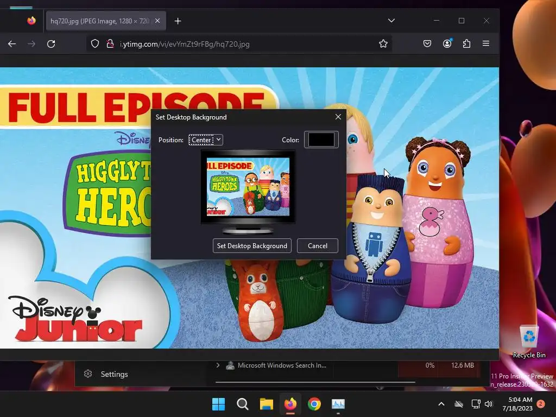This screenshot has height=417, width=556.
Task: Click the 12.6 MB memory value
Action: pyautogui.click(x=463, y=365)
